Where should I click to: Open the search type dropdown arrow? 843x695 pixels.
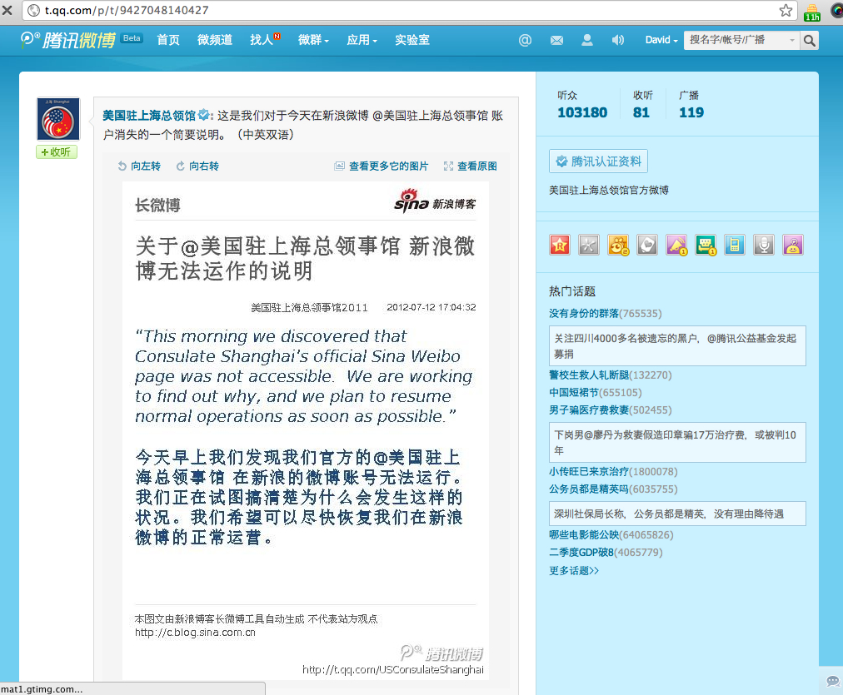[792, 40]
